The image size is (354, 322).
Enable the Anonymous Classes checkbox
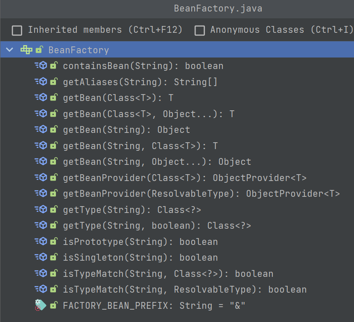pyautogui.click(x=200, y=30)
